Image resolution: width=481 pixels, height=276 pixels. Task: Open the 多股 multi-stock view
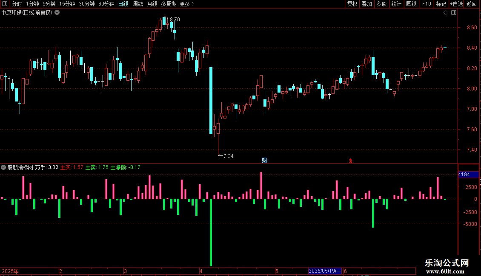pos(382,4)
